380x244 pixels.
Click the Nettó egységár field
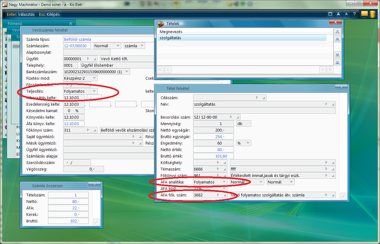click(x=213, y=130)
